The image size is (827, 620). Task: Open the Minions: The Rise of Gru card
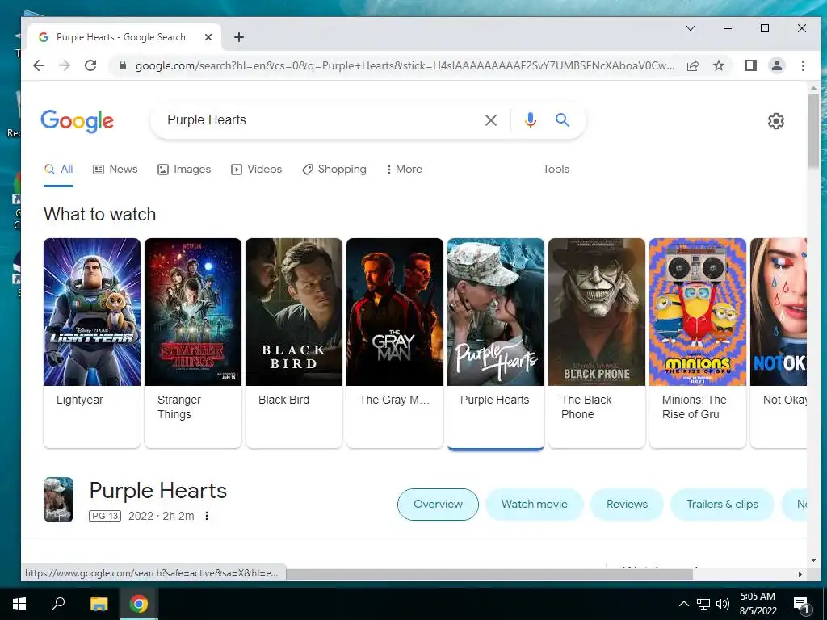click(x=697, y=342)
